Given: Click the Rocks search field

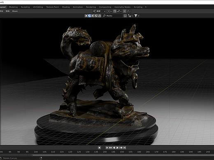Looking at the screenshot, I should click(112, 16).
